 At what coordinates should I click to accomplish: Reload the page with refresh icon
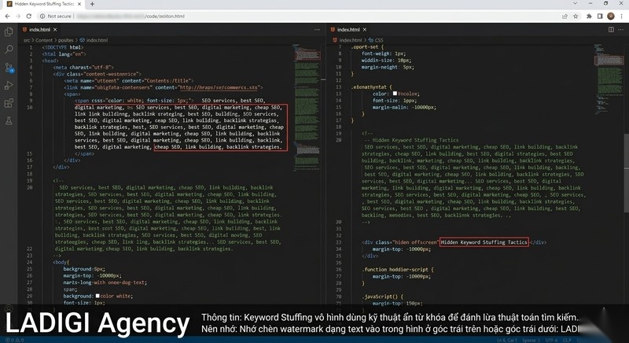(x=29, y=16)
